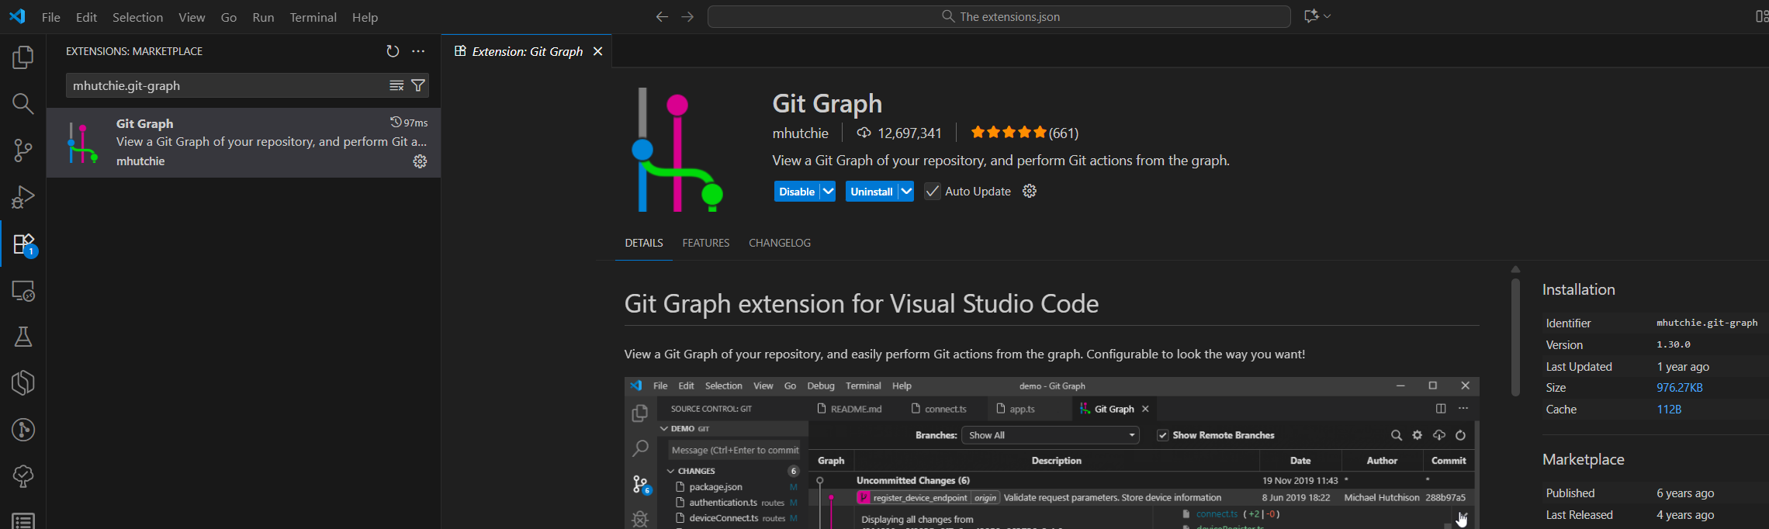Click the 12,697,341 install count
Image resolution: width=1769 pixels, height=529 pixels.
point(899,133)
